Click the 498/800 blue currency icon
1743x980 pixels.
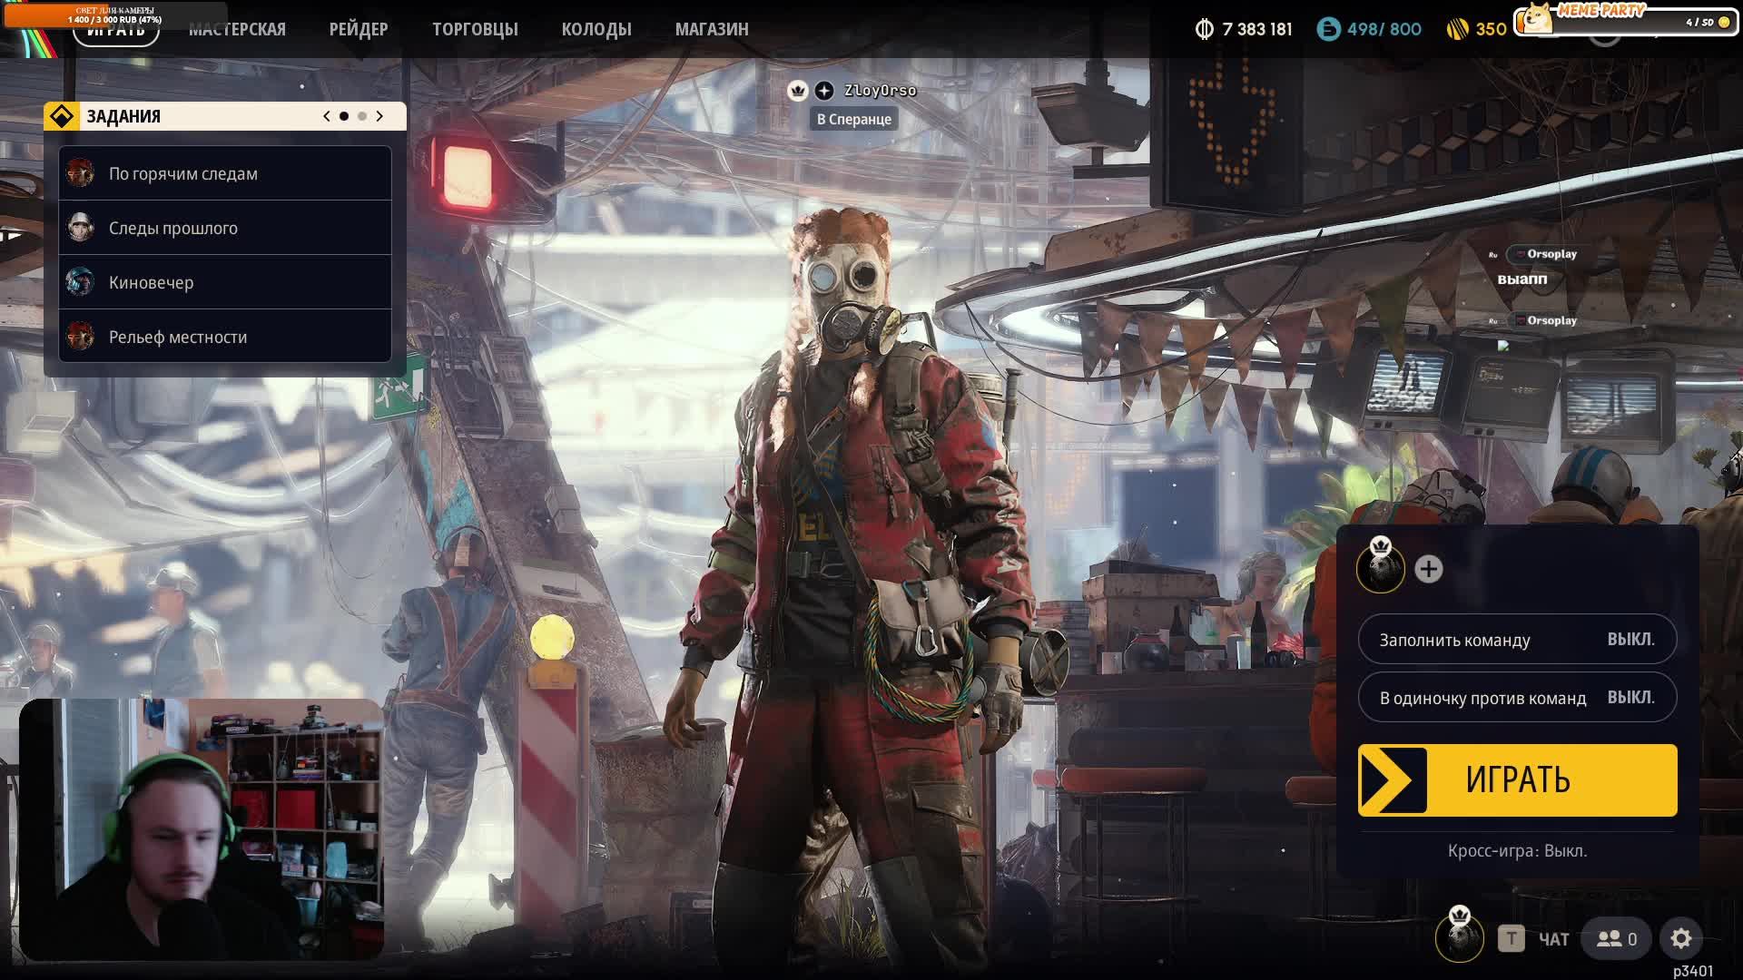[x=1328, y=29]
